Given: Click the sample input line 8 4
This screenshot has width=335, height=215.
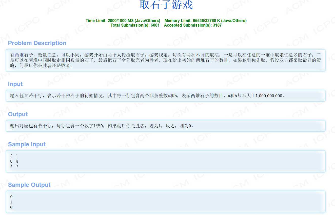Looking at the screenshot, I should (14, 161).
